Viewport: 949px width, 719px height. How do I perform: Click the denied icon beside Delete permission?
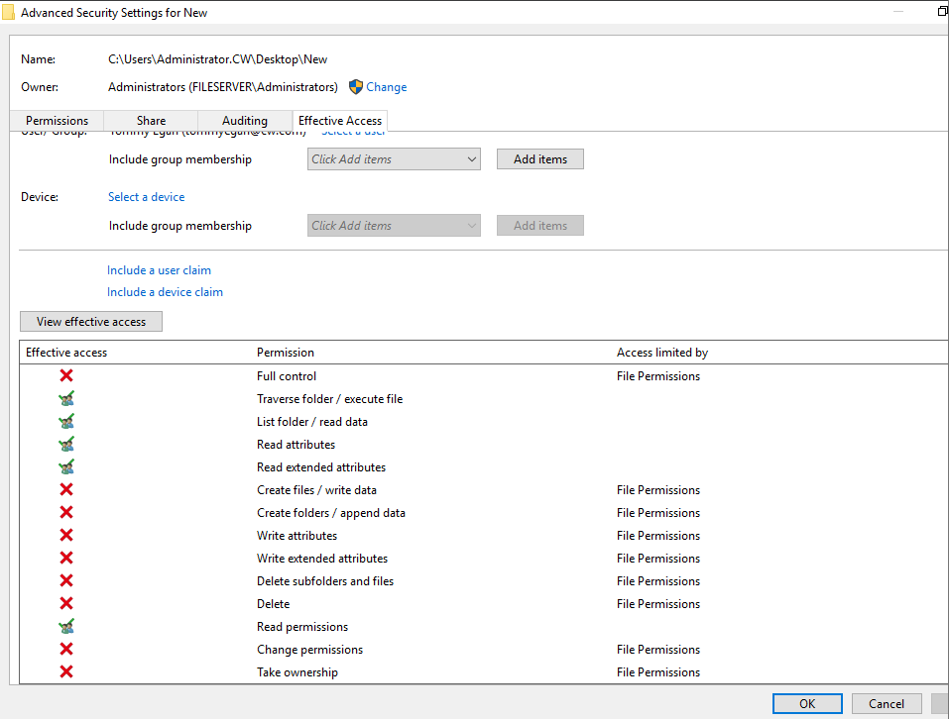tap(66, 604)
